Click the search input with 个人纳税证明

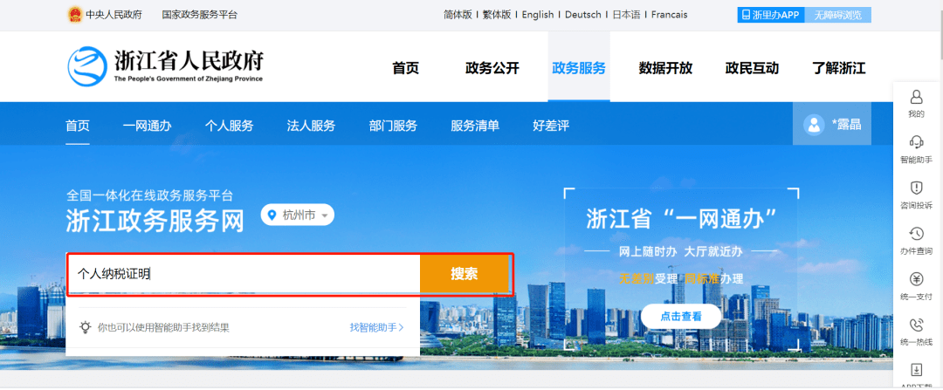[244, 274]
